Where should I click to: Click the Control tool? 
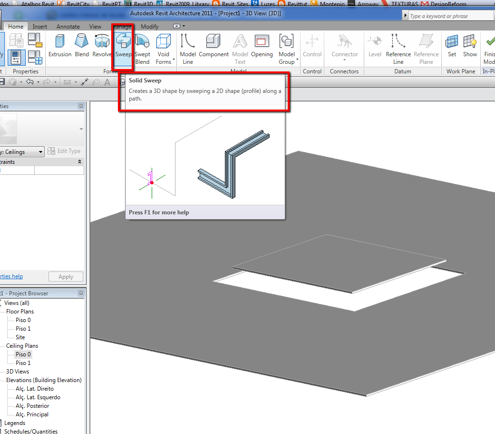coord(312,46)
